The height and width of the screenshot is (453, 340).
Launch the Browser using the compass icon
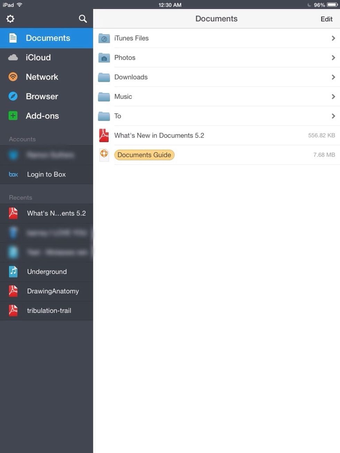[x=13, y=96]
